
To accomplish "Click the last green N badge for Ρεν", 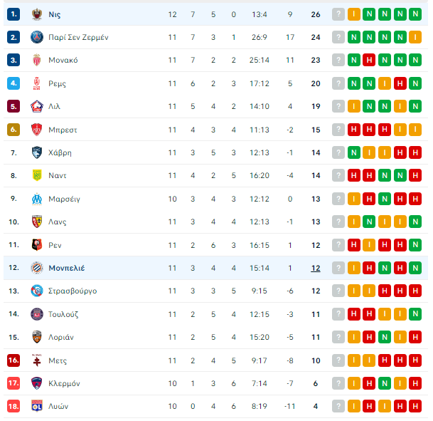I will (415, 245).
